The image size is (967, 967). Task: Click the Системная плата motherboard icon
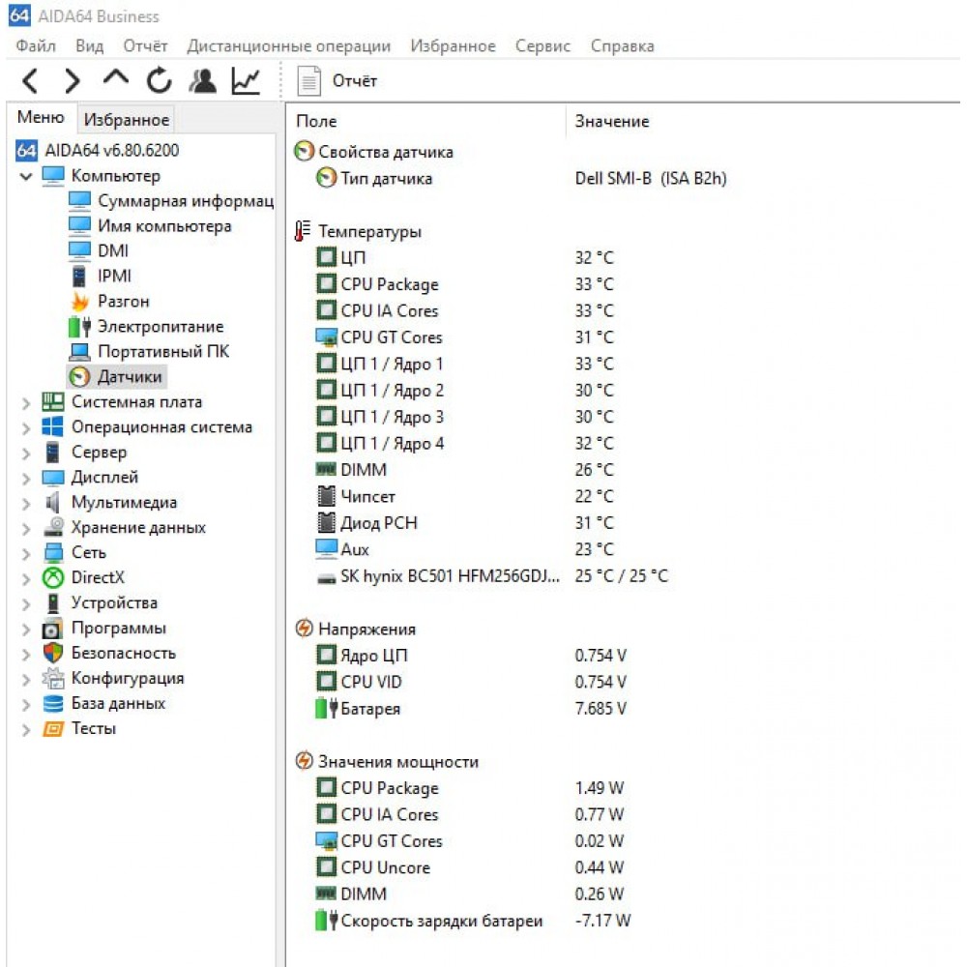click(x=53, y=402)
